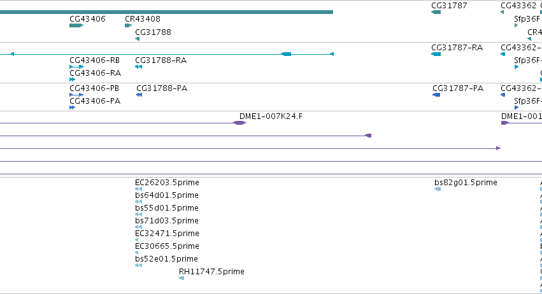Select the DME1-007K24.F purple feature
The height and width of the screenshot is (294, 542).
(239, 123)
